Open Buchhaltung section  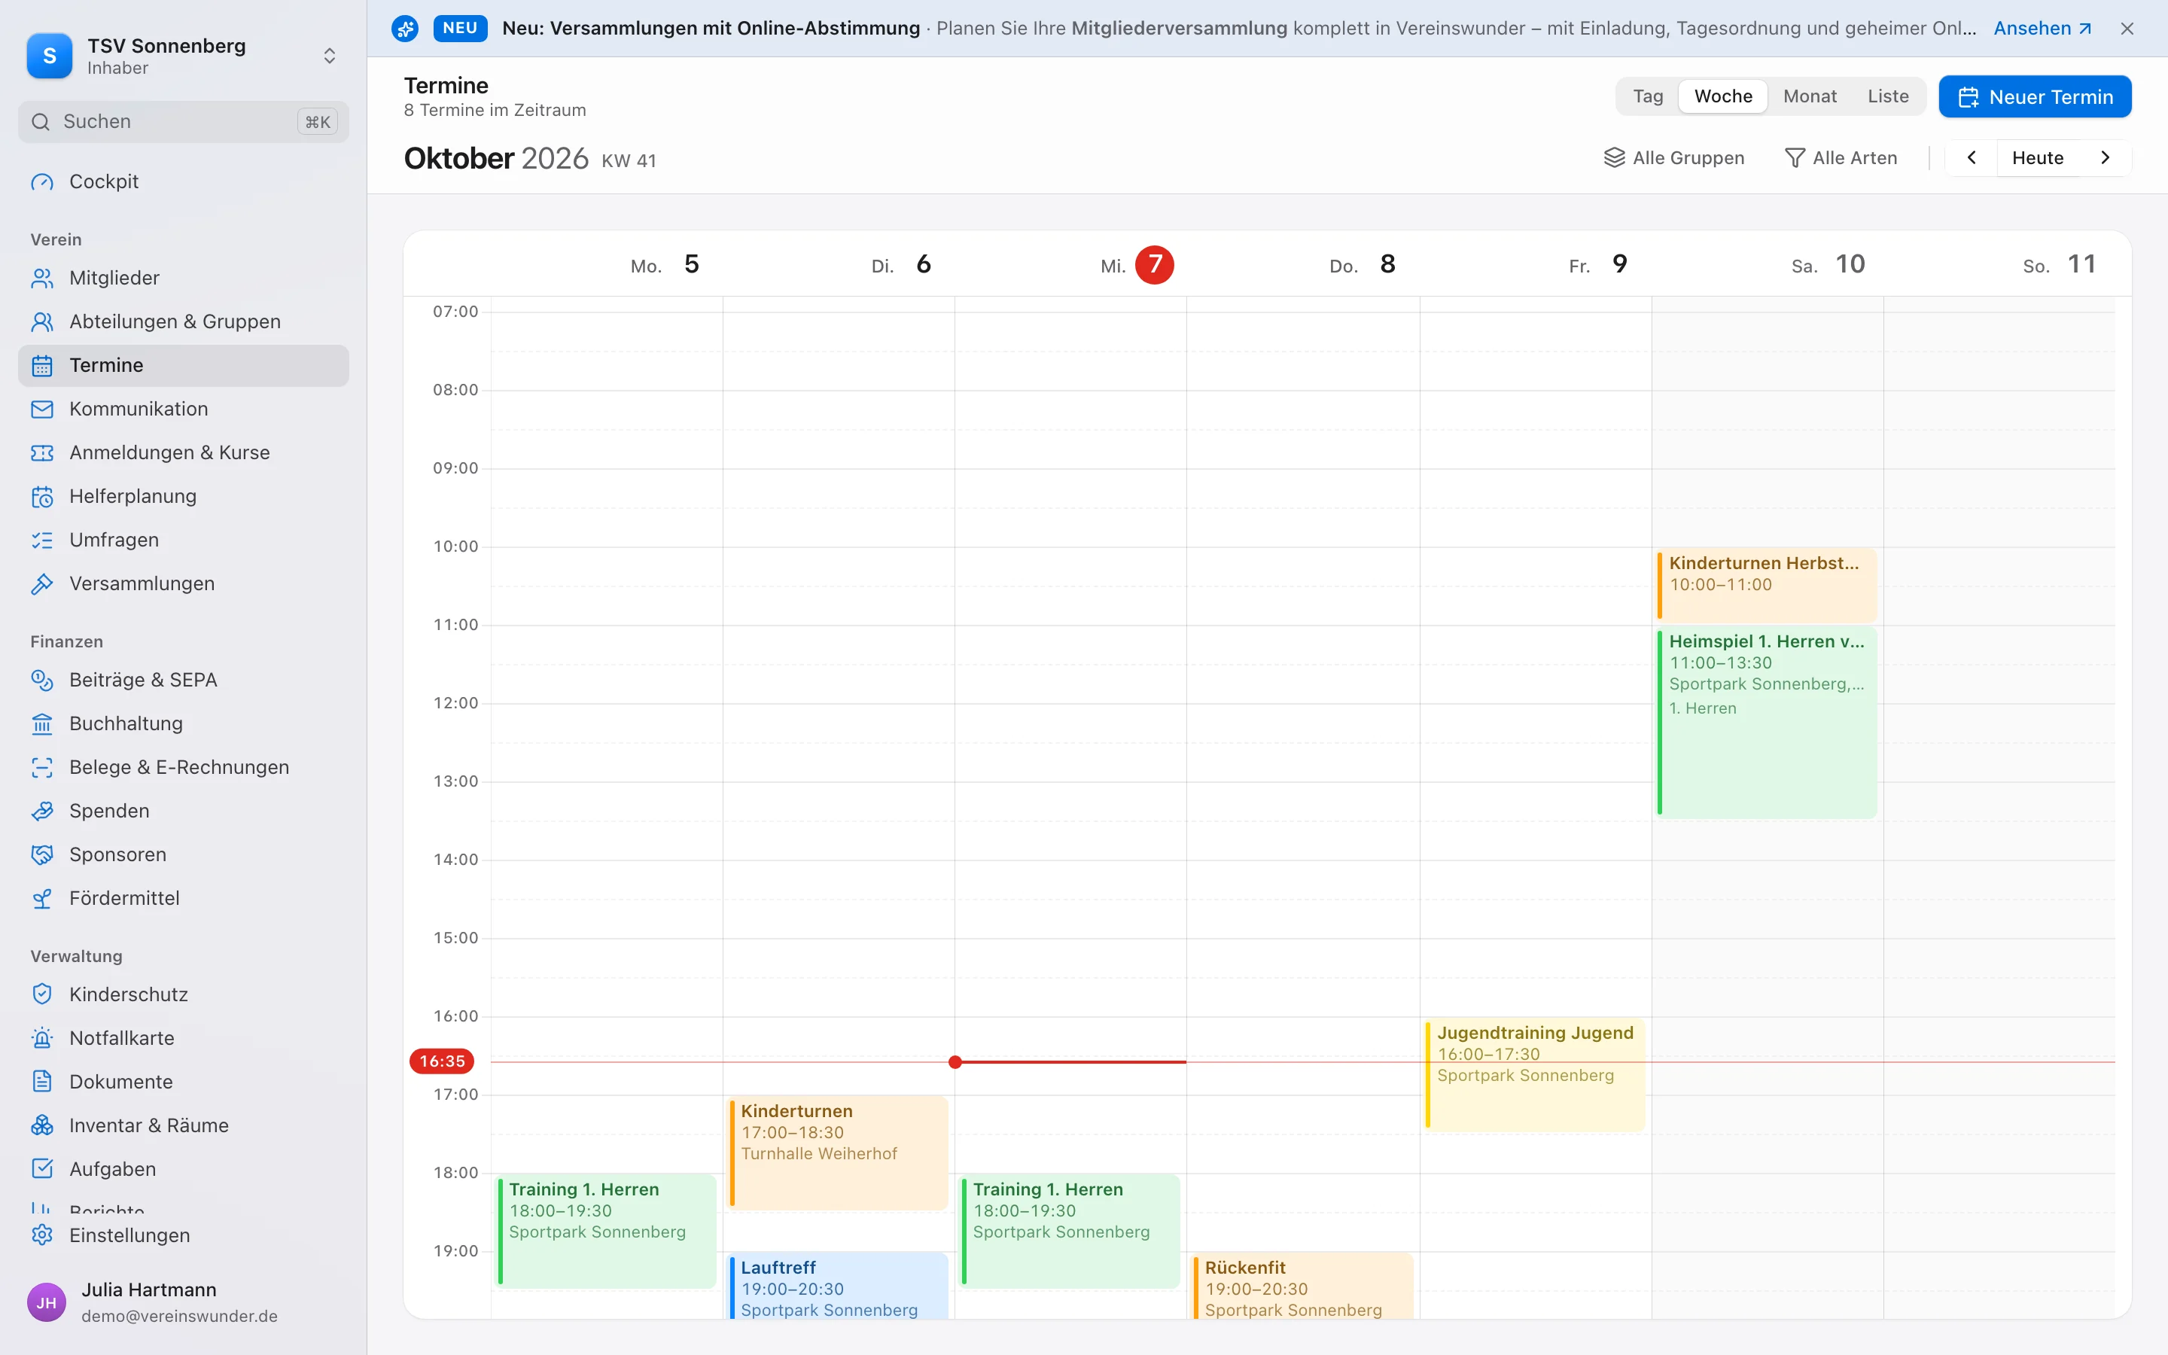(183, 724)
